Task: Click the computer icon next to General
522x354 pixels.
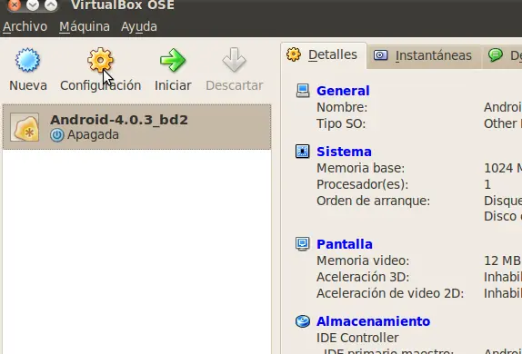Action: (x=303, y=91)
